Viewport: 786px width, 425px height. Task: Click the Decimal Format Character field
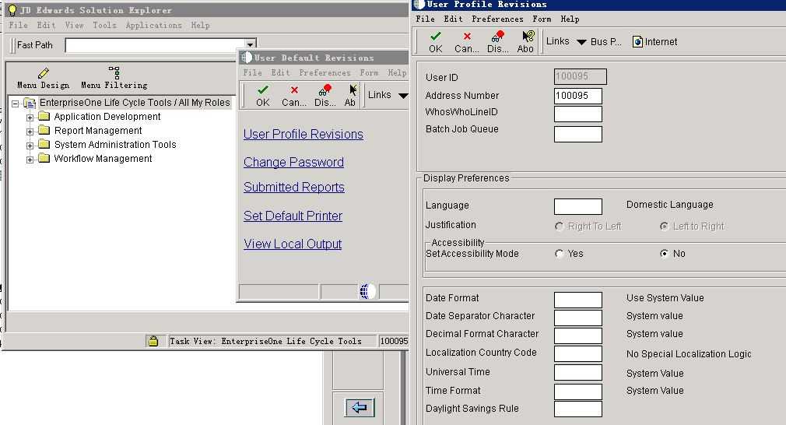pyautogui.click(x=578, y=335)
